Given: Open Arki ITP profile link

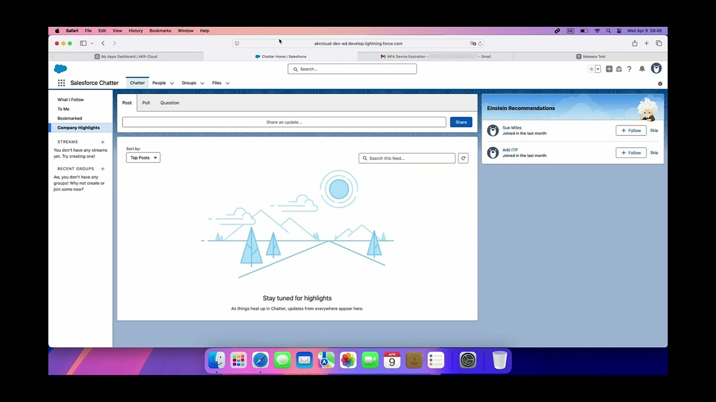Looking at the screenshot, I should [510, 150].
